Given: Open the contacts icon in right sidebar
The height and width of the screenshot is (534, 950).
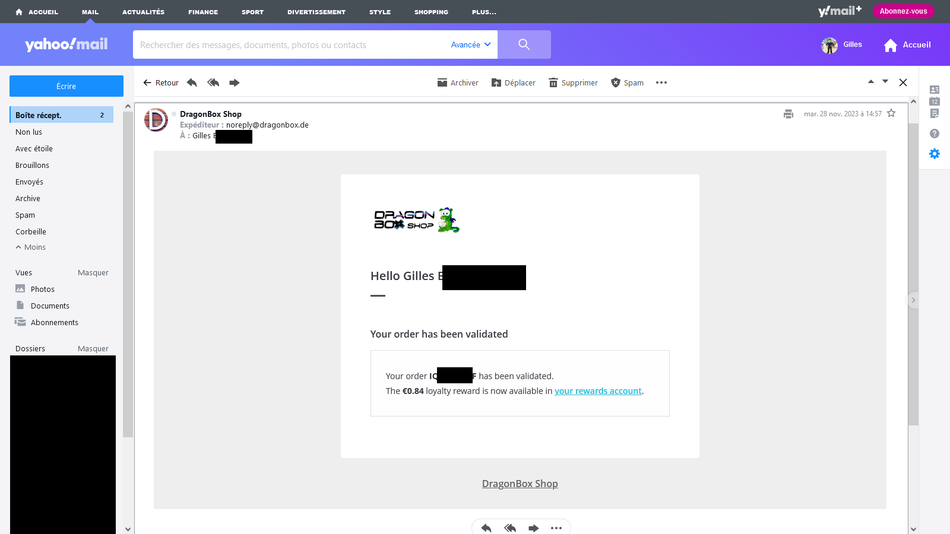Looking at the screenshot, I should tap(935, 90).
